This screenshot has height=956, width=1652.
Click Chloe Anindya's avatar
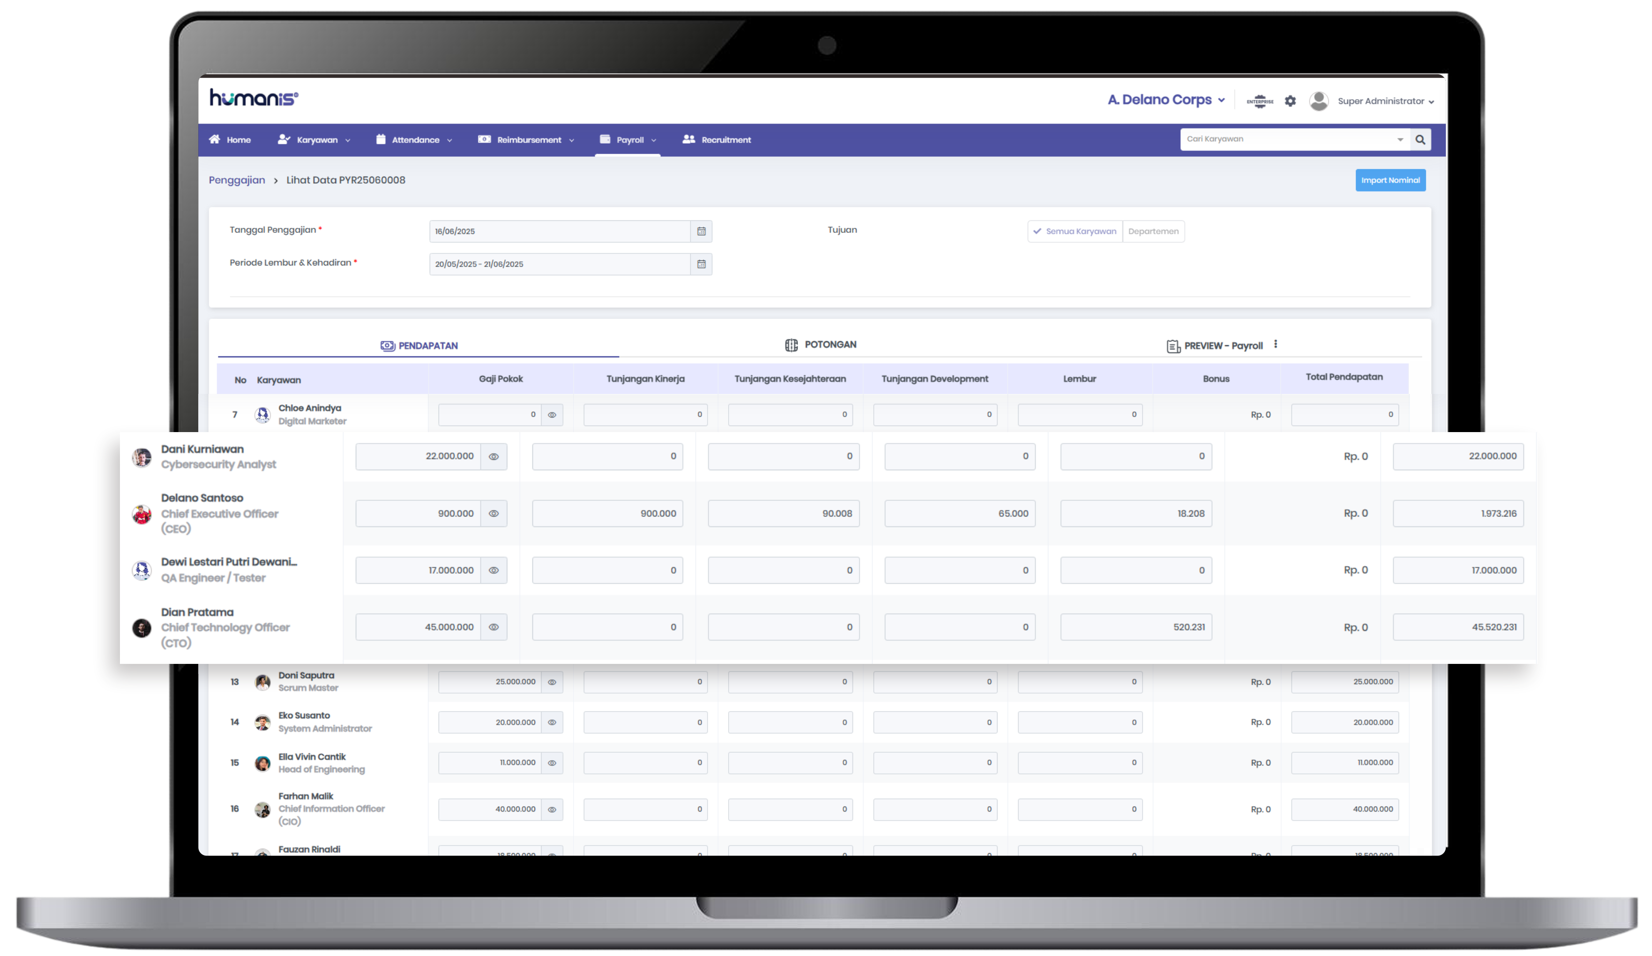(x=262, y=415)
